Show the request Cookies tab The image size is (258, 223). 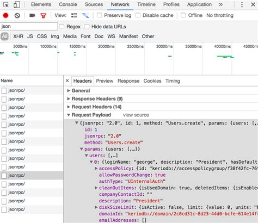click(152, 81)
